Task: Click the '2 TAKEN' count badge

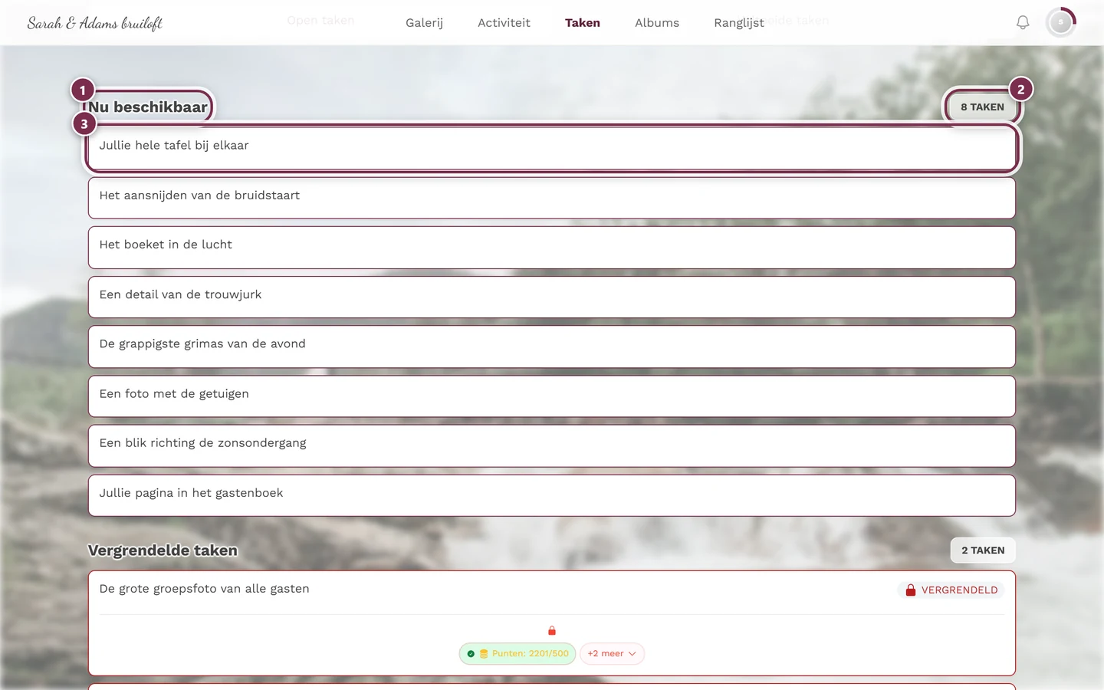Action: (983, 550)
